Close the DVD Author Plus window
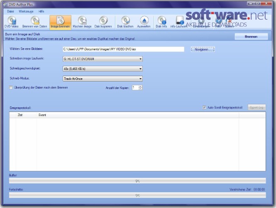This screenshot has width=276, height=208. pyautogui.click(x=266, y=3)
